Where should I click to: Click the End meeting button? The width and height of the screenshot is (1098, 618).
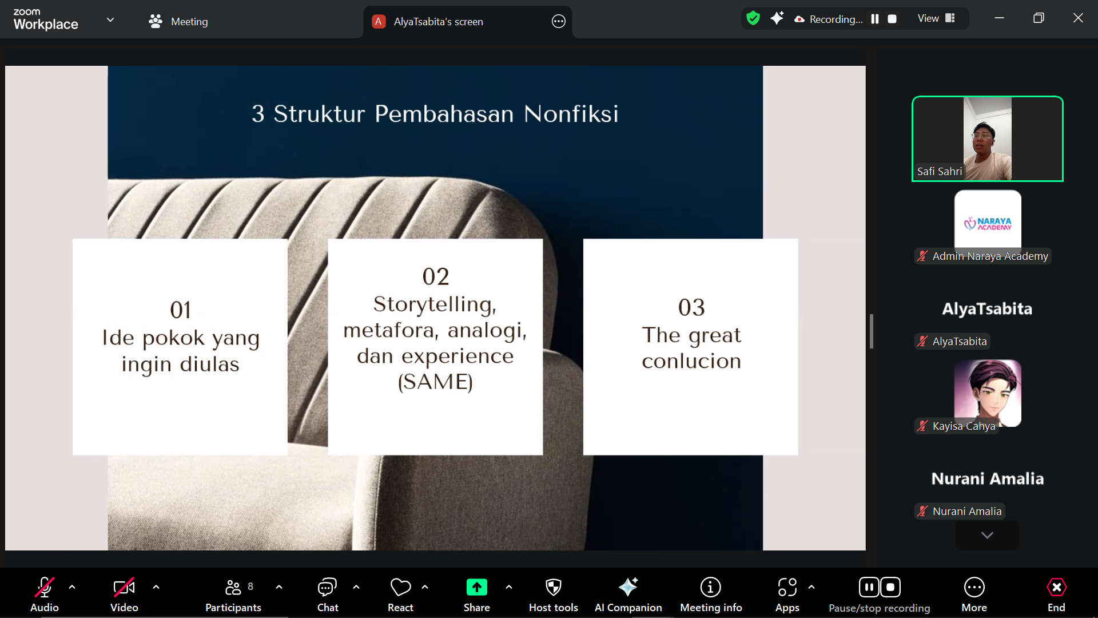[1056, 587]
